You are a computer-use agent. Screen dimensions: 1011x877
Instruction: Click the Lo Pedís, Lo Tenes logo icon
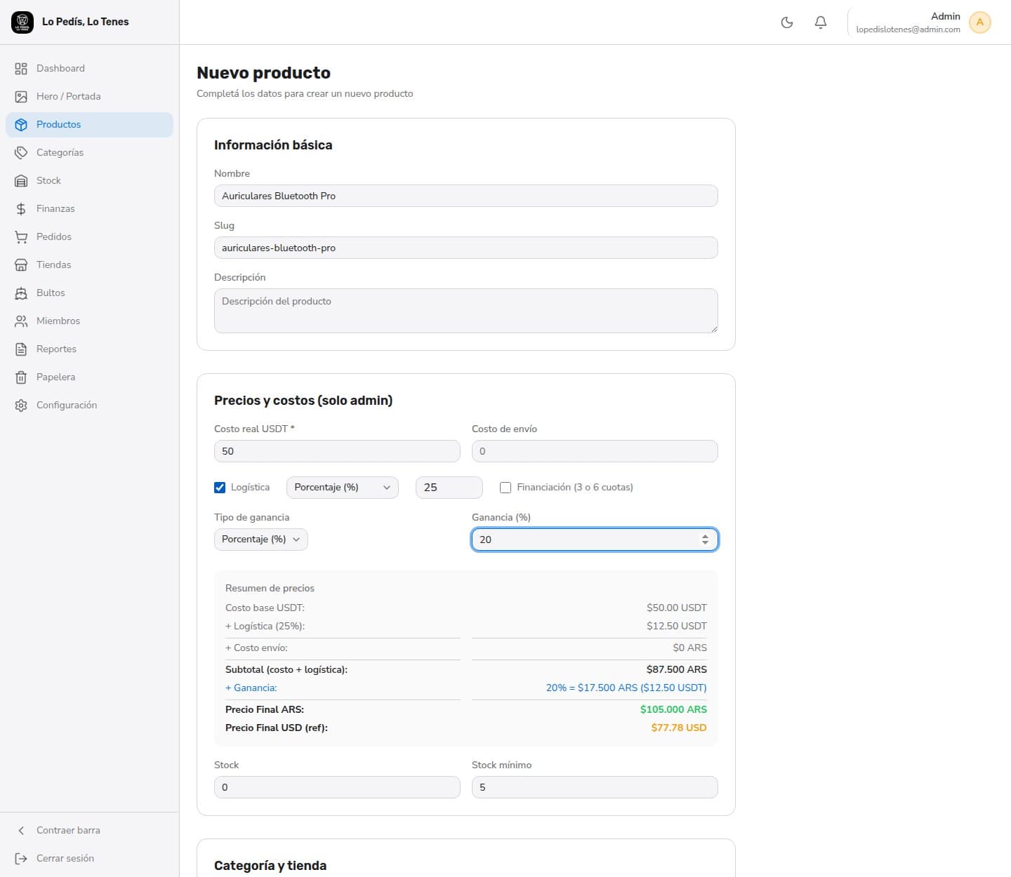pyautogui.click(x=22, y=22)
